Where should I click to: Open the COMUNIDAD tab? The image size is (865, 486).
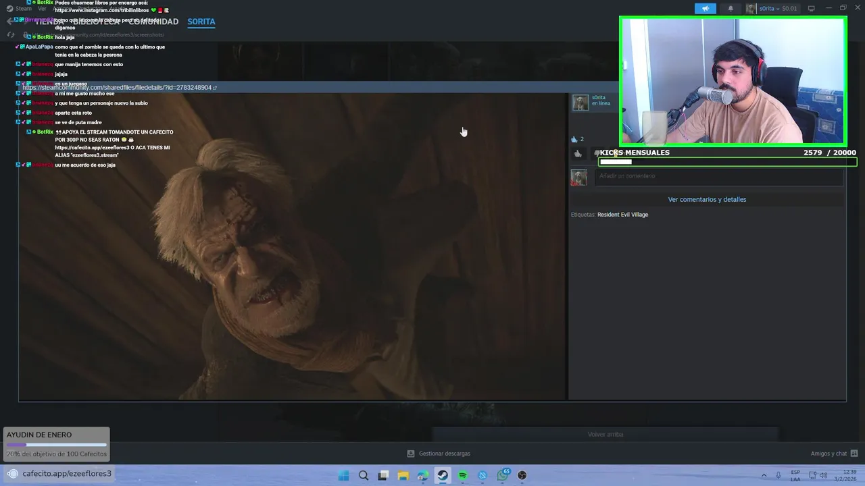153,22
